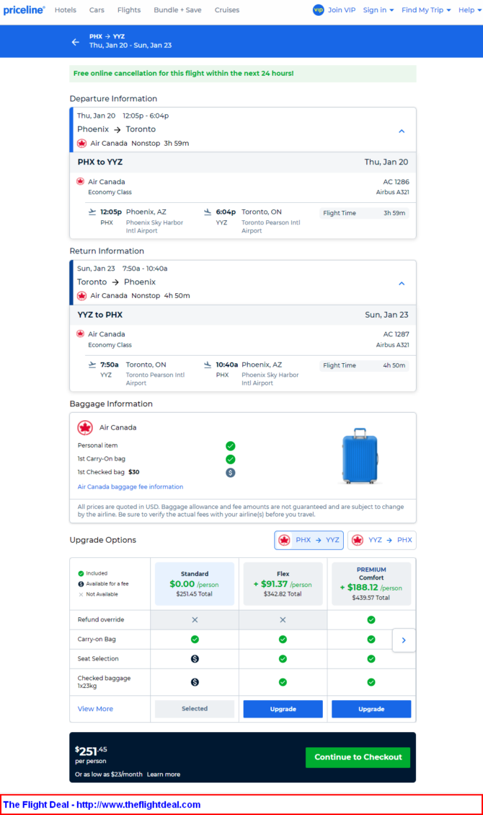
Task: Click the Priceline logo
Action: [24, 10]
